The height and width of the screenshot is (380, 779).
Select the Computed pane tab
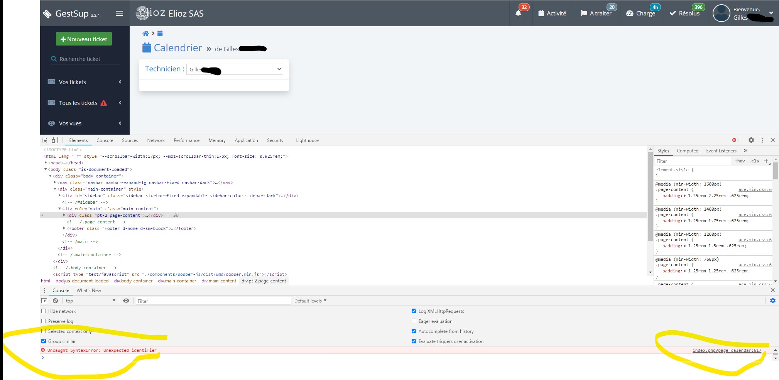pos(688,151)
